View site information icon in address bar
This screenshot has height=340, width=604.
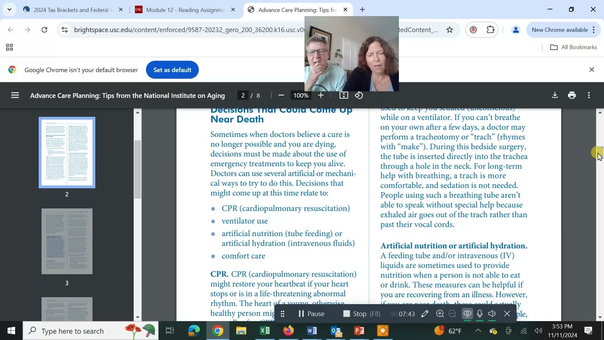tap(65, 30)
